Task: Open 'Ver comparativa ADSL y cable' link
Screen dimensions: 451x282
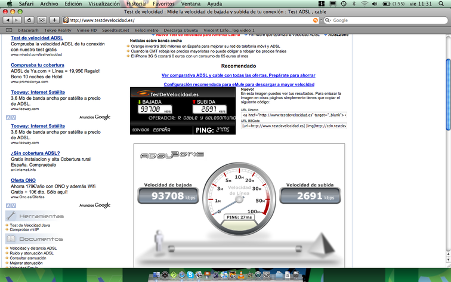Action: (x=239, y=75)
